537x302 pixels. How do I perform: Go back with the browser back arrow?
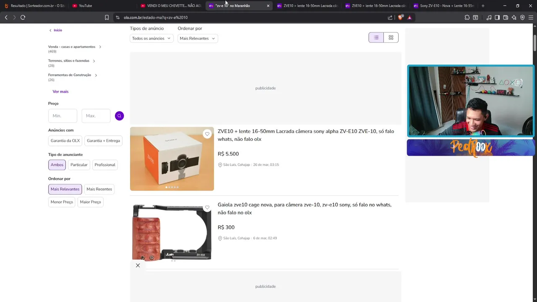coord(6,17)
